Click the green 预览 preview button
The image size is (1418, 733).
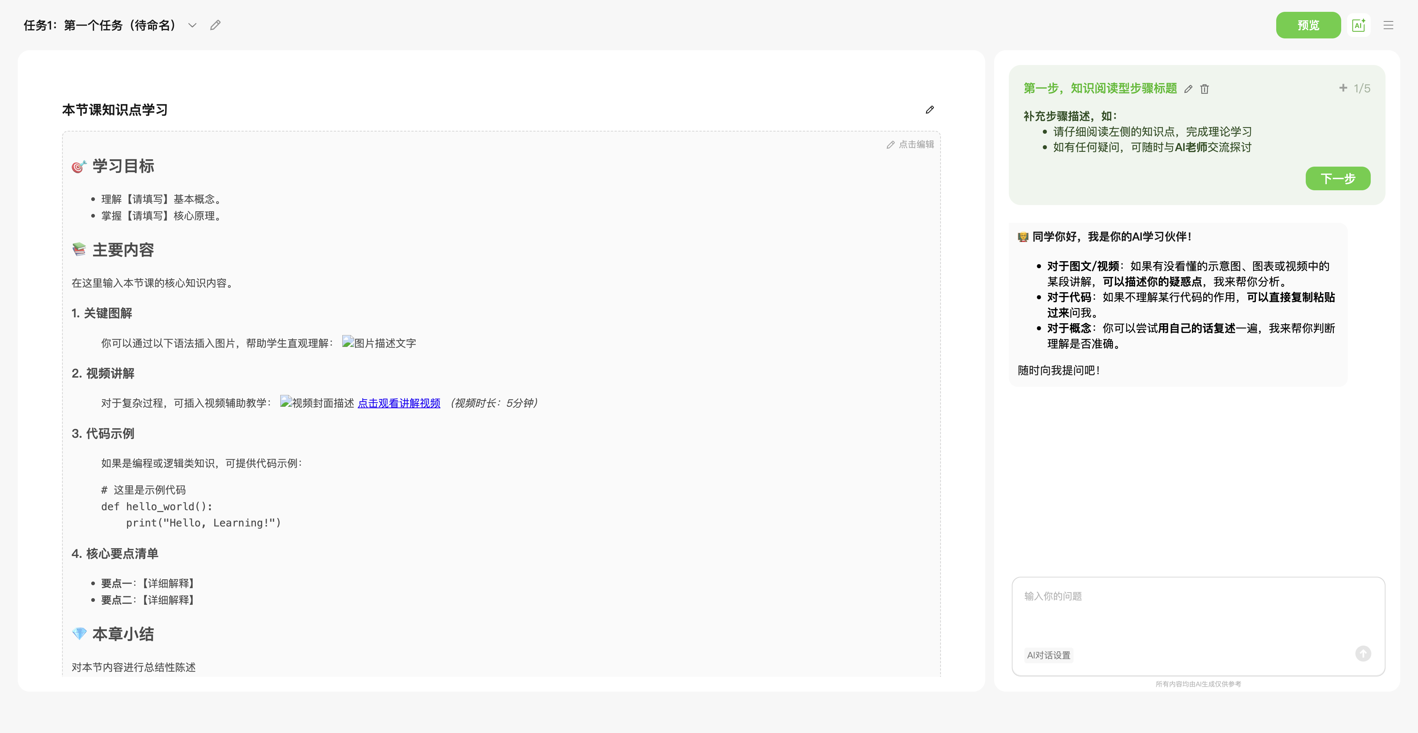[1308, 25]
